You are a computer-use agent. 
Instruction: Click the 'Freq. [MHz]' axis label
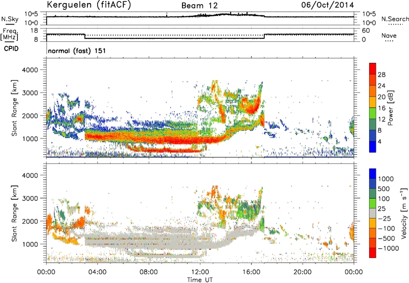(x=9, y=35)
